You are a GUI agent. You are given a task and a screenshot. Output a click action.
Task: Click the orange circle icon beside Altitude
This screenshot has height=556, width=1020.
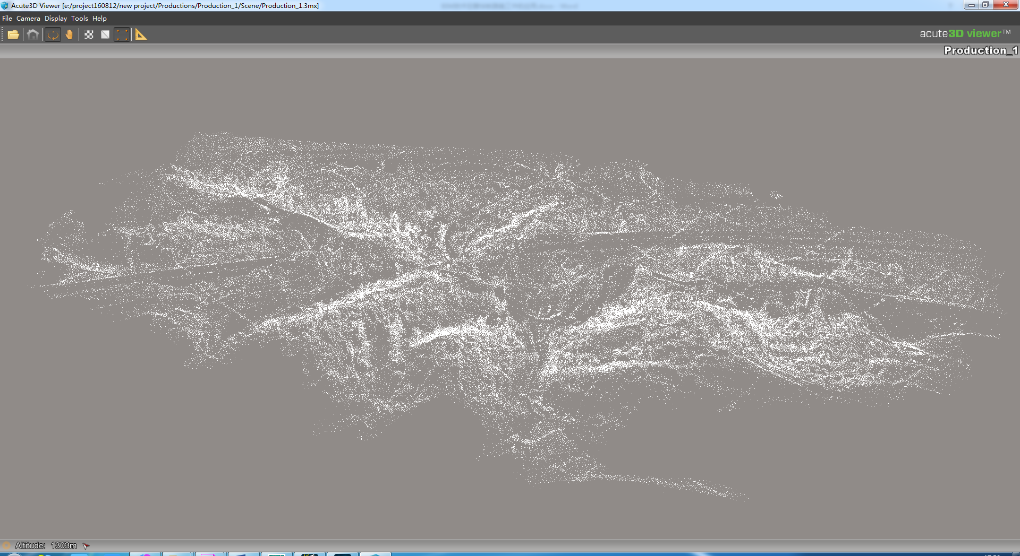(x=6, y=545)
